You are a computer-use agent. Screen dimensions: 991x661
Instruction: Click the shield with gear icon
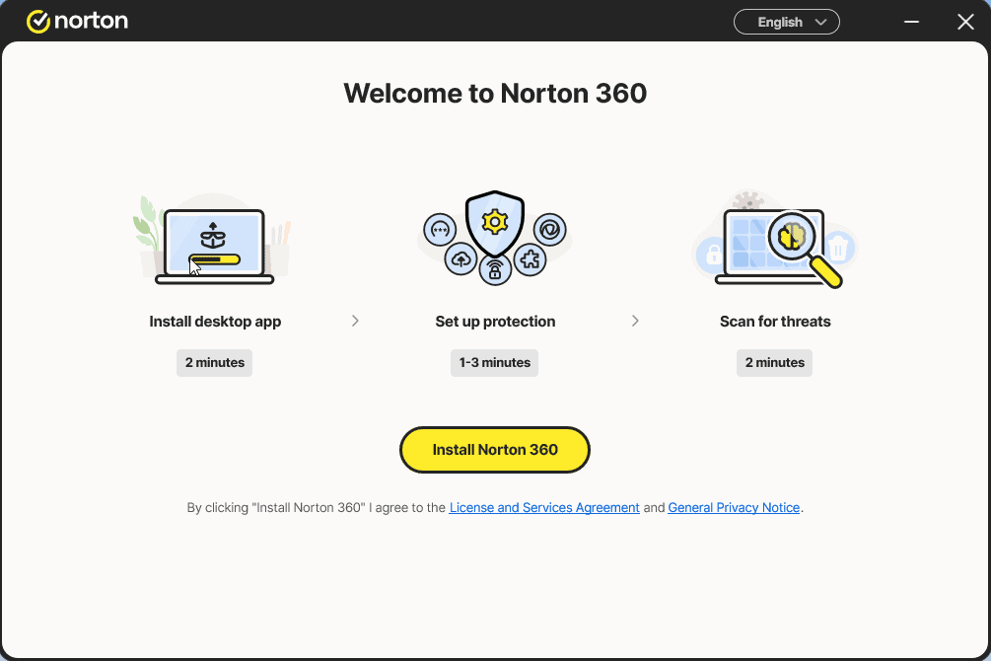click(x=494, y=223)
